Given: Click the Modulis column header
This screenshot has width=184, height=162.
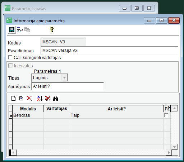Looking at the screenshot, I should pos(28,109).
